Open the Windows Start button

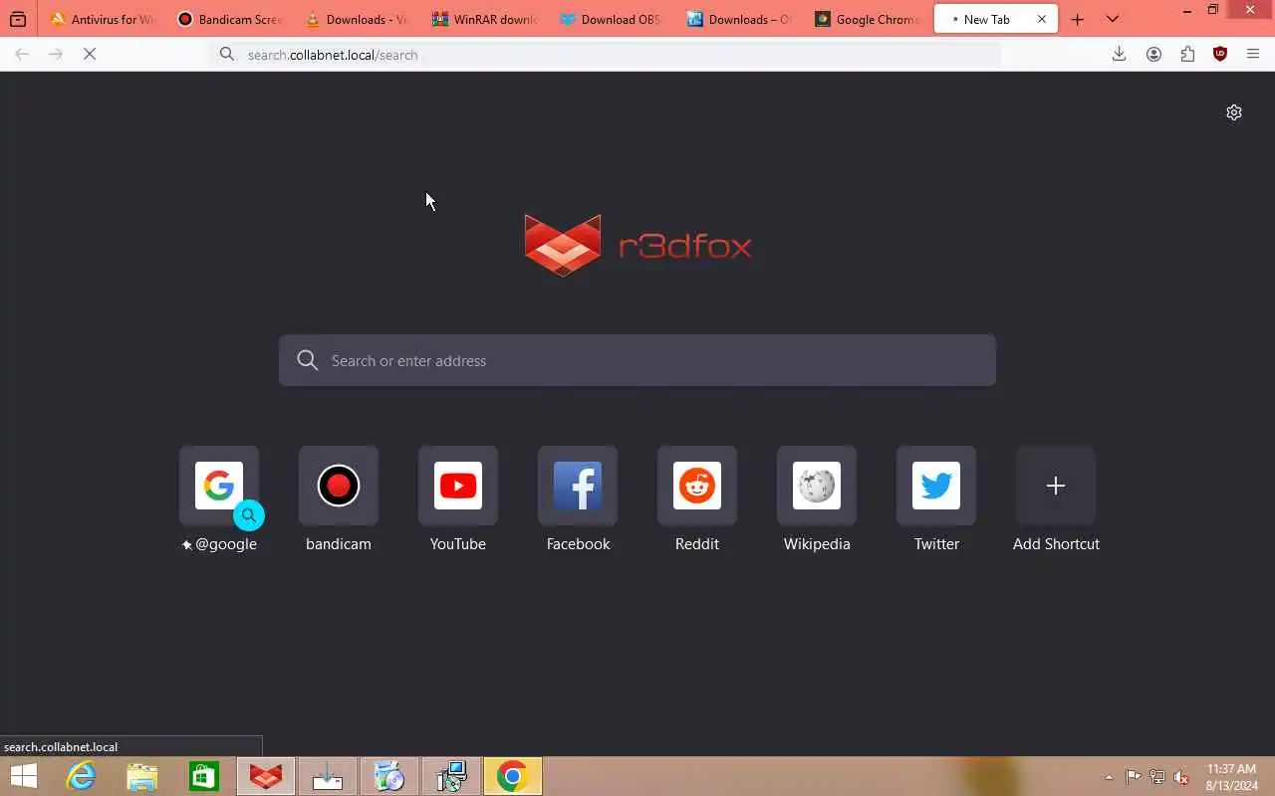click(24, 776)
